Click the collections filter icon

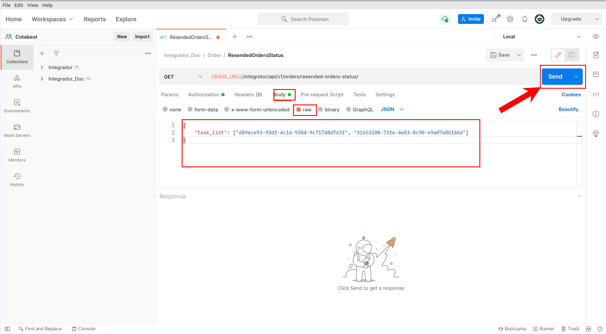[x=56, y=53]
